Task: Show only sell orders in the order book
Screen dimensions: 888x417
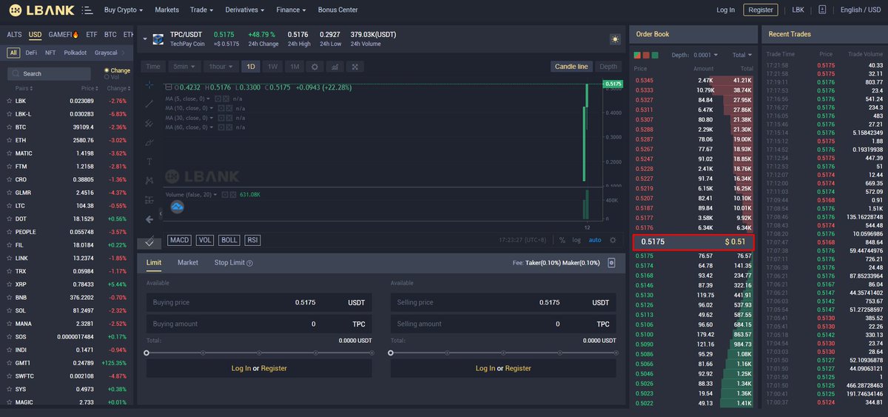Action: 646,55
